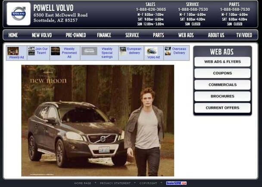The image size is (262, 187).
Task: Open the WEB ADS navigation item
Action: (x=186, y=35)
